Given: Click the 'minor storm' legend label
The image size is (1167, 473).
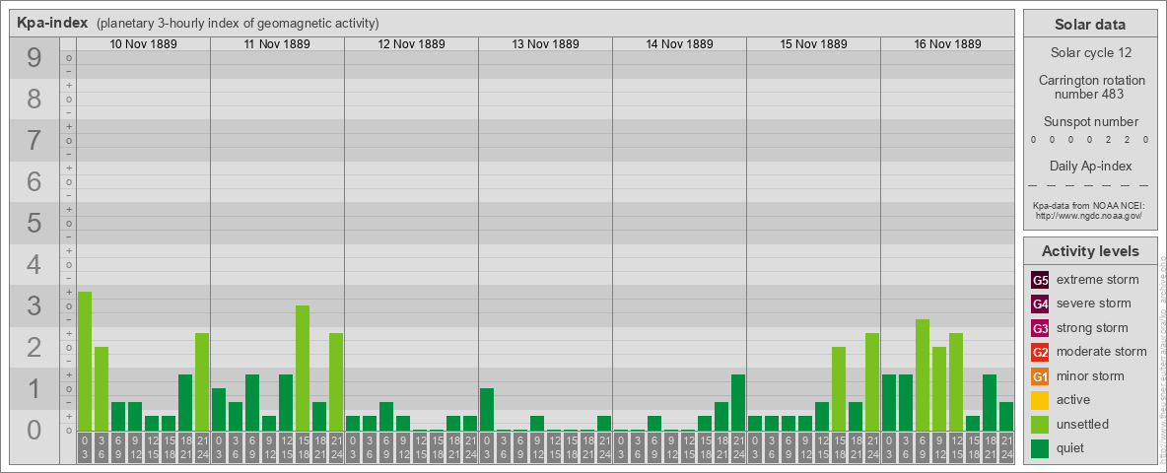Looking at the screenshot, I should tap(1091, 375).
